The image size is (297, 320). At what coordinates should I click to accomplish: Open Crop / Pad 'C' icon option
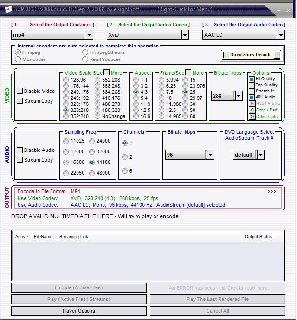point(252,110)
